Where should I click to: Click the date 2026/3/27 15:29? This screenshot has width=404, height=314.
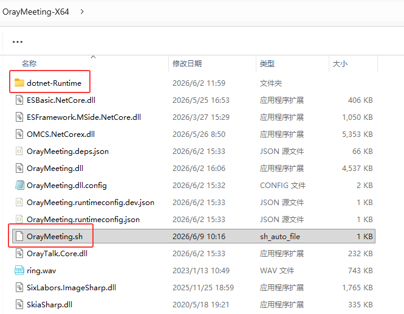[x=201, y=117]
